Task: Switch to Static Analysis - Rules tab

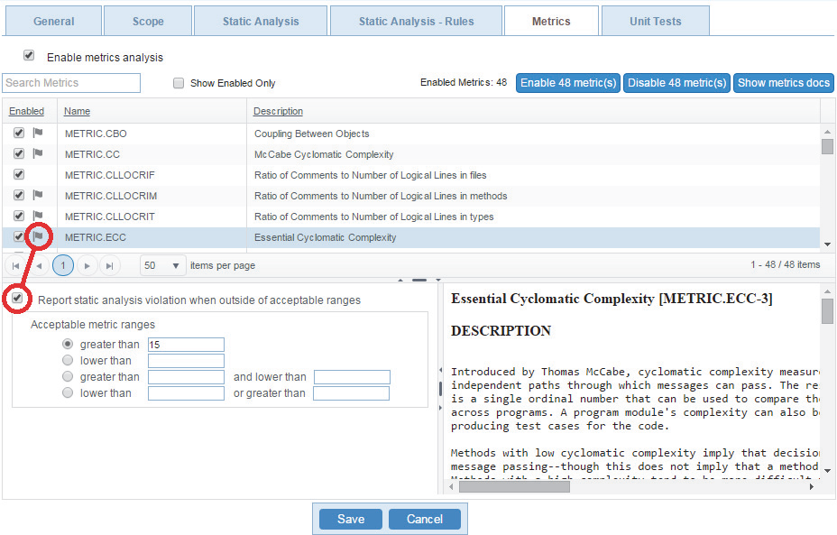Action: [x=416, y=21]
